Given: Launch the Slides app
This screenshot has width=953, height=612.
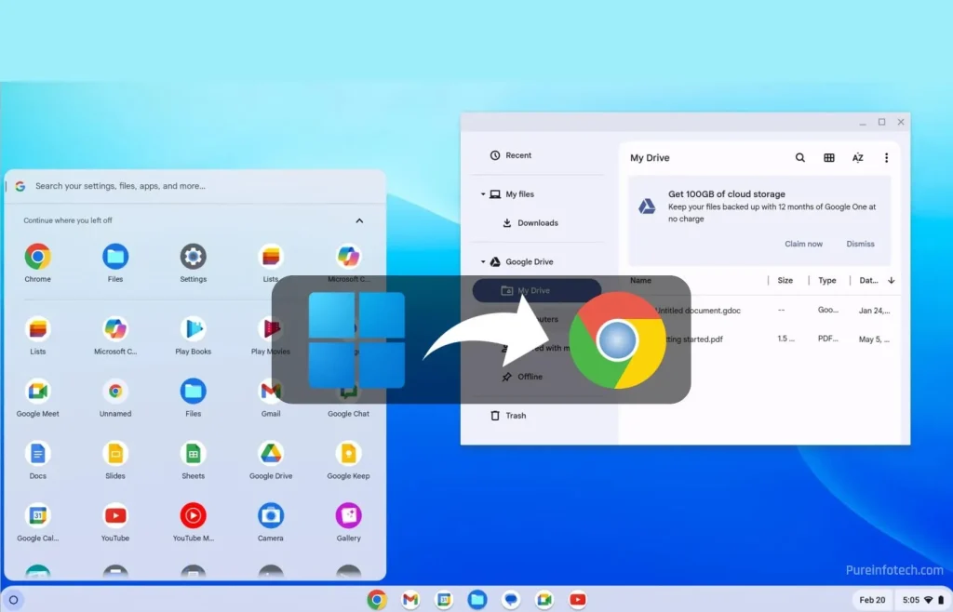Looking at the screenshot, I should 115,454.
